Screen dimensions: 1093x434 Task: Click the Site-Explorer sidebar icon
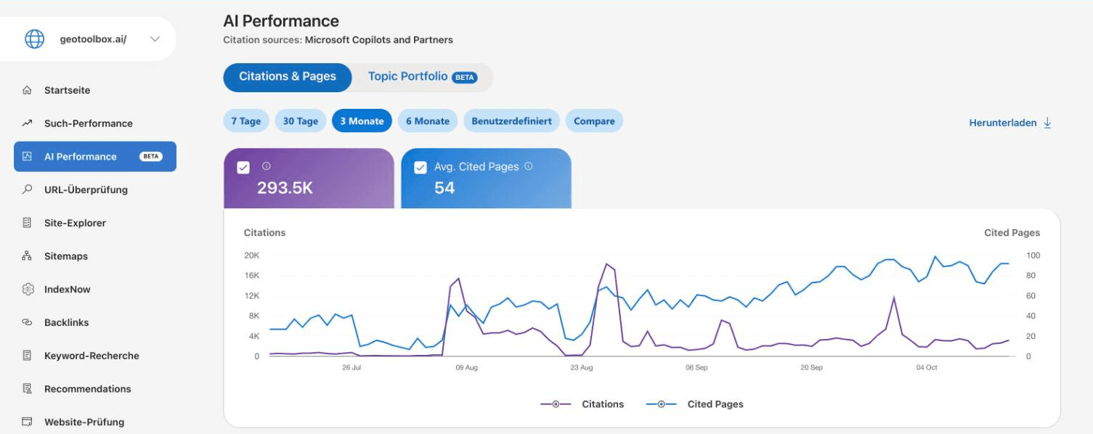tap(27, 223)
